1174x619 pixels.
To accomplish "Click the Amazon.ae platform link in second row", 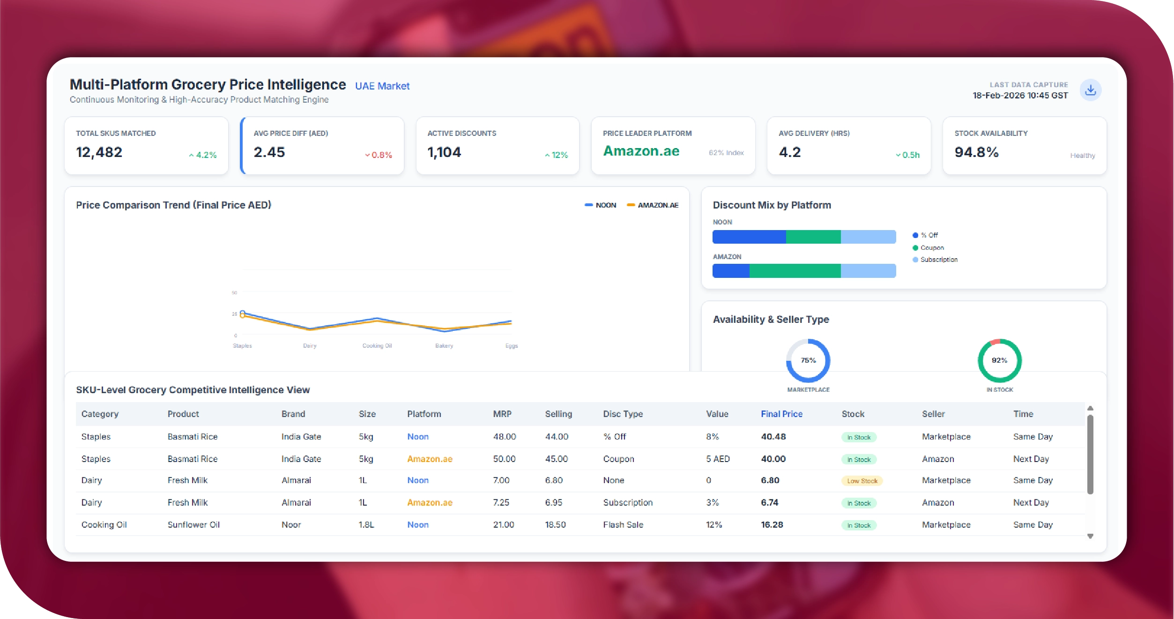I will point(430,459).
